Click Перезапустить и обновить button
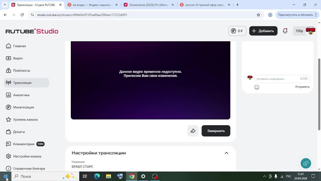321x181 pixels. (297, 15)
